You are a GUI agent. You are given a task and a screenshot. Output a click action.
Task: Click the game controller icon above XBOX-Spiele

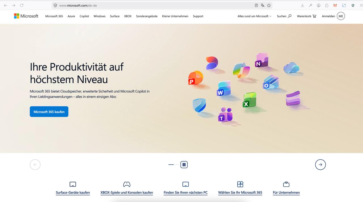click(x=127, y=184)
